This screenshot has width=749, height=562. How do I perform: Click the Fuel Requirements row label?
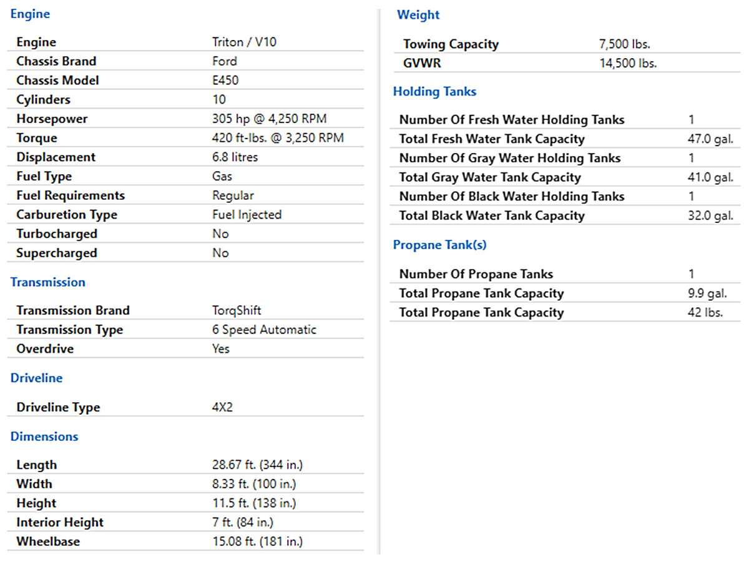coord(71,195)
